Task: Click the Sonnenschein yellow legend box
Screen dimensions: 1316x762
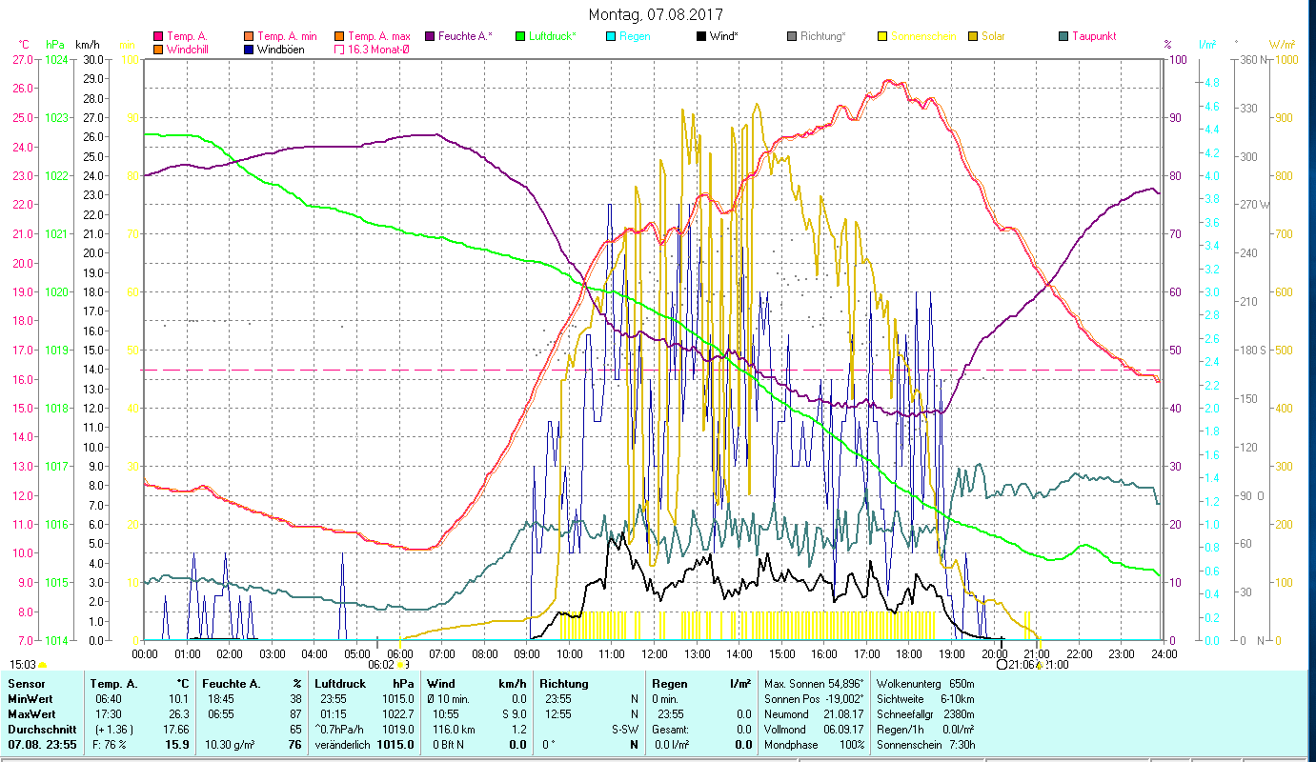Action: (882, 36)
